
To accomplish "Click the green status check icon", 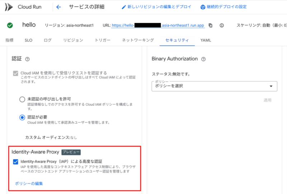I will 10,25.
